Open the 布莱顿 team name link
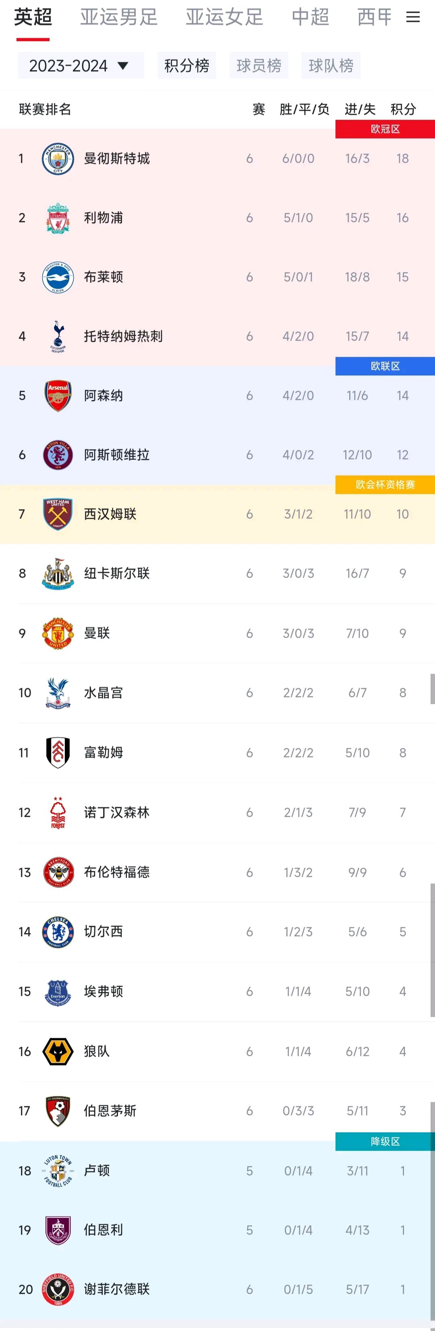The width and height of the screenshot is (435, 1331). pyautogui.click(x=104, y=277)
